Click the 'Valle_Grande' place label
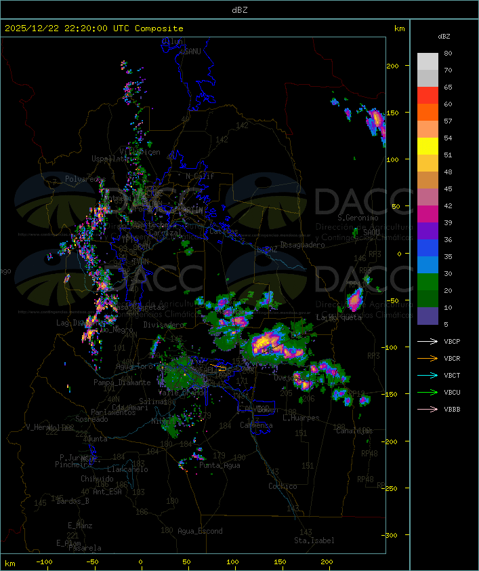 point(182,393)
